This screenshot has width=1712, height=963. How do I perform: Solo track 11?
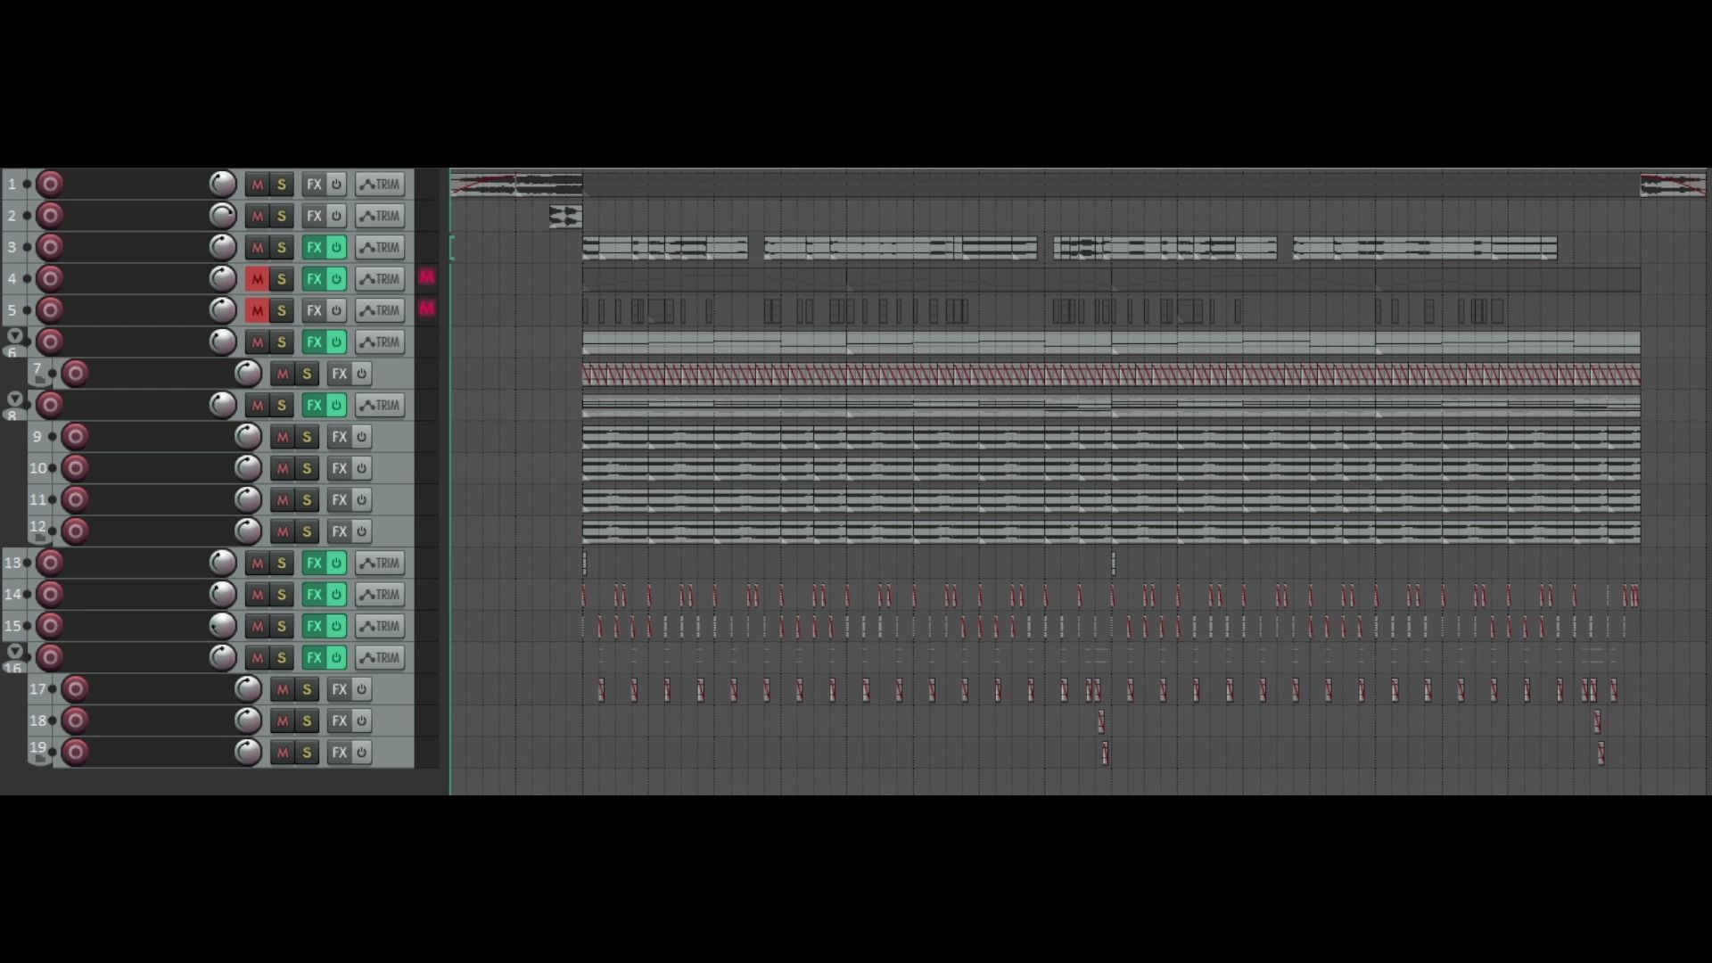click(x=307, y=500)
